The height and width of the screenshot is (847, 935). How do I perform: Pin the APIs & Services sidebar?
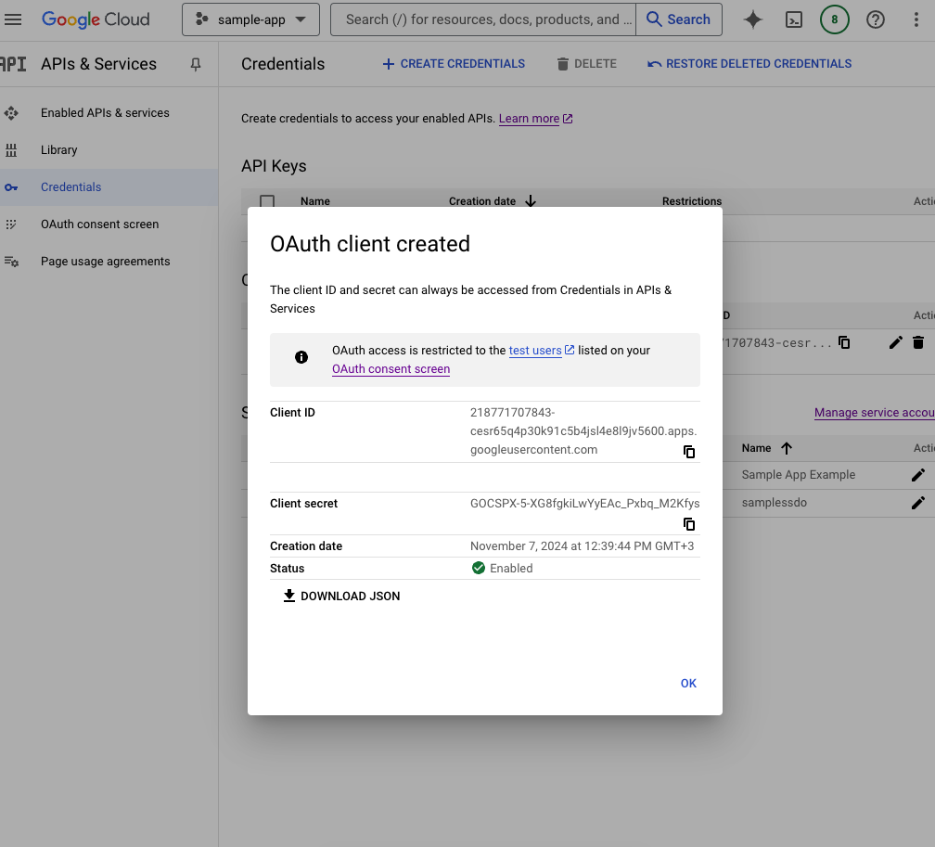(196, 64)
